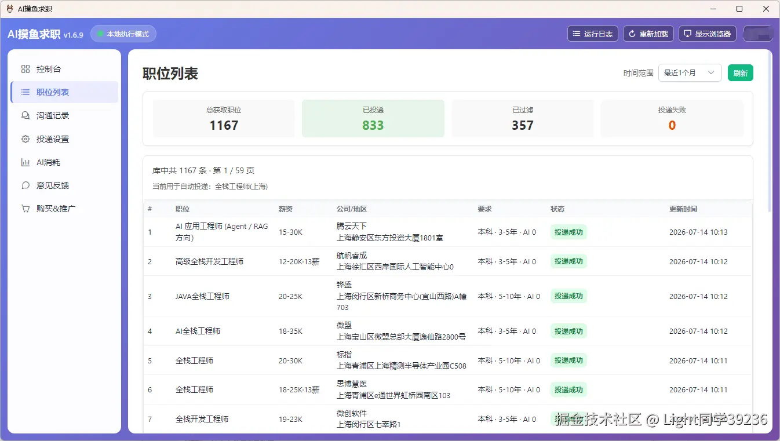Click the 职位 column header
780x441 pixels.
coord(183,209)
